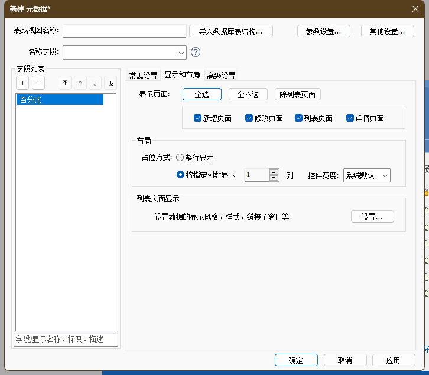Move field to top arrow icon
Viewport: 429px width, 375px height.
click(65, 83)
